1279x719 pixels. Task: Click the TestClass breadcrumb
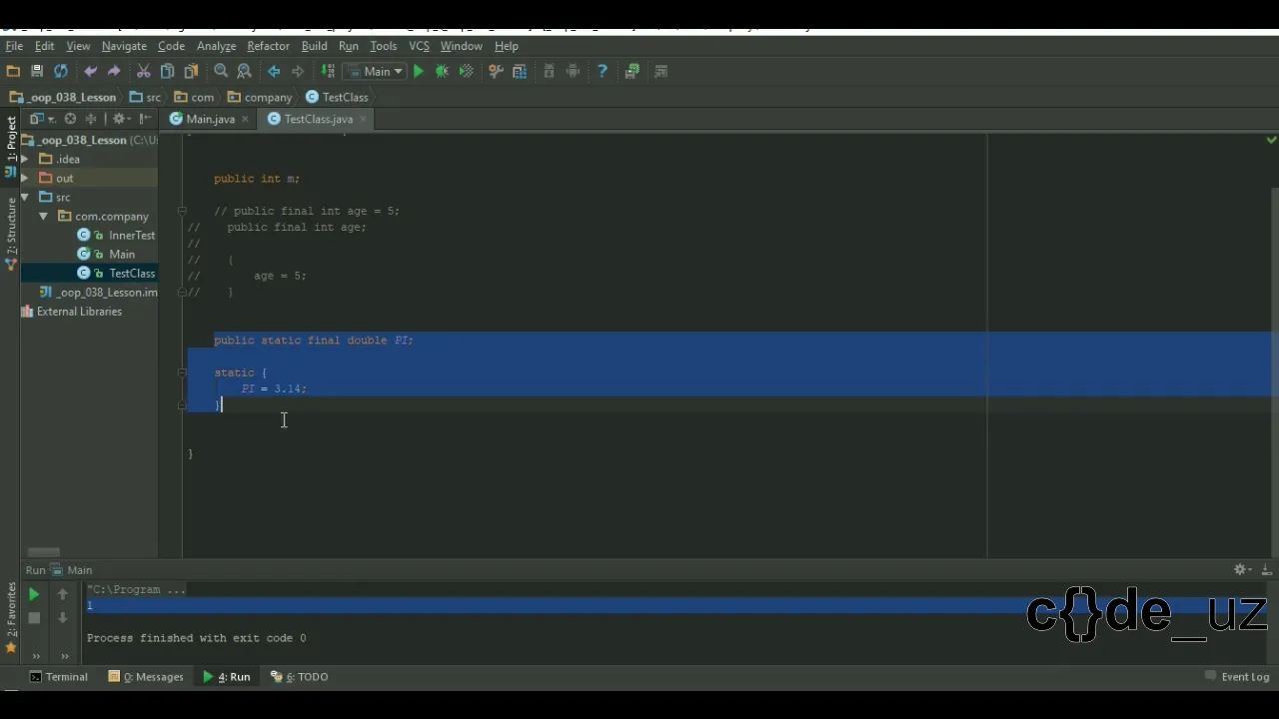coord(338,97)
